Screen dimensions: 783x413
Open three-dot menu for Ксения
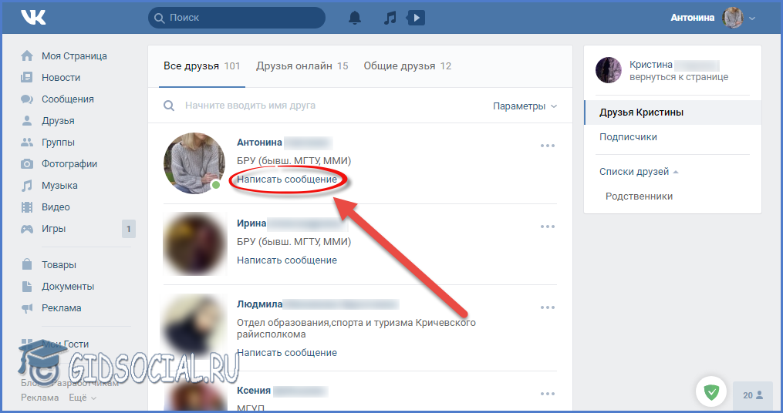coord(547,394)
